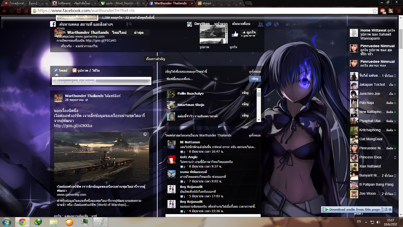Open chat with Junichiro Joe
The width and height of the screenshot is (403, 227).
coord(373,94)
